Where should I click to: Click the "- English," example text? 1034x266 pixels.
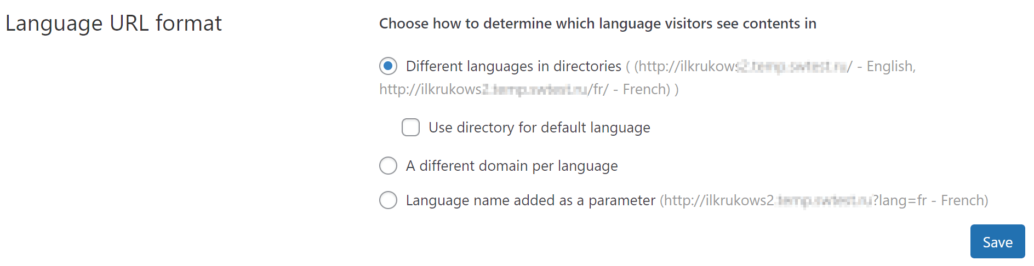pos(886,66)
